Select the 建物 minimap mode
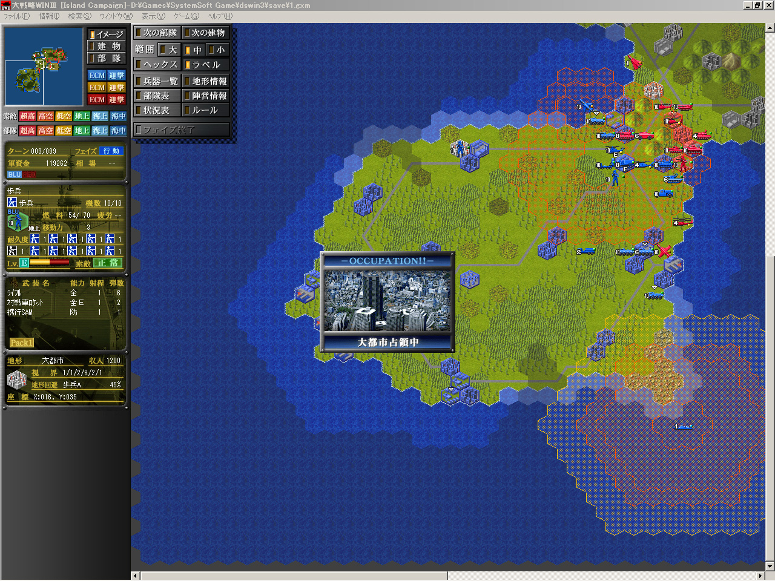Screen dimensions: 775x581 pos(107,47)
